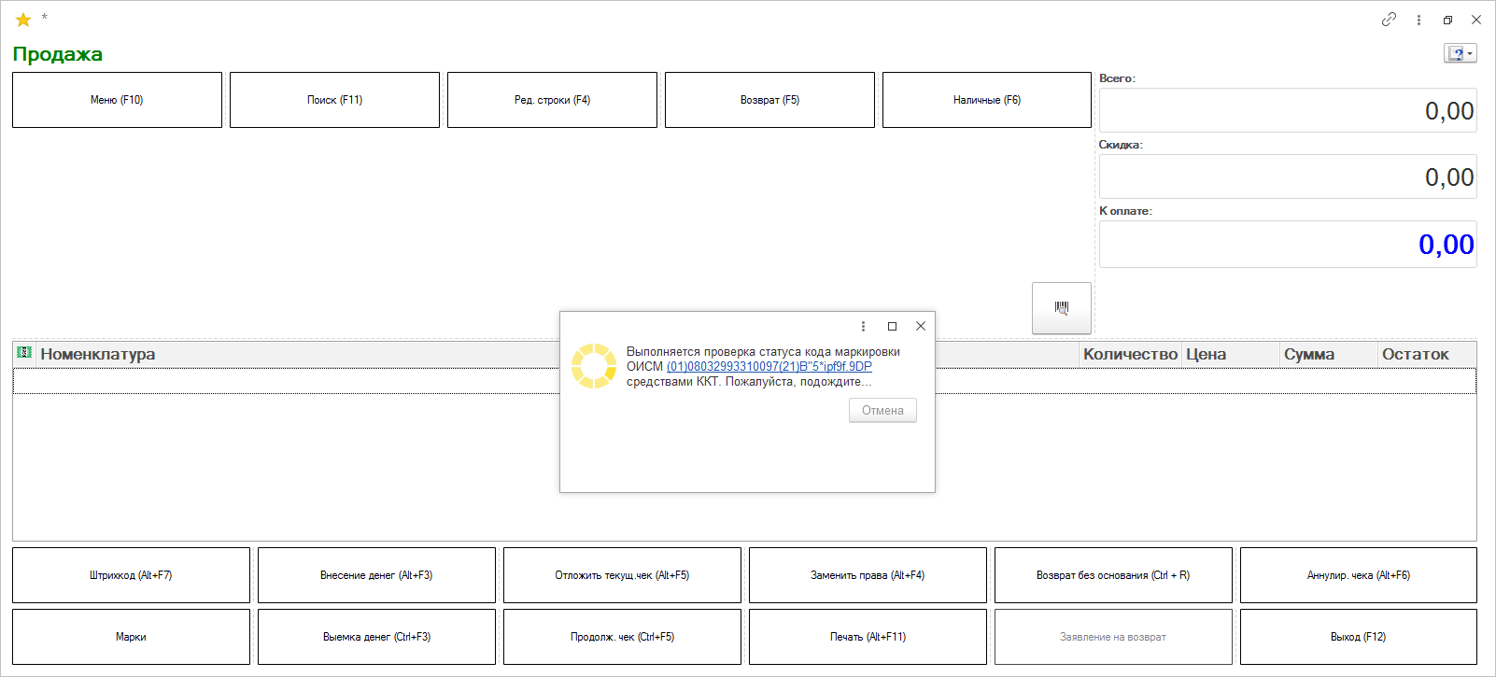Viewport: 1496px width, 677px height.
Task: Click the table icon in the Номенклатура header
Action: click(24, 353)
